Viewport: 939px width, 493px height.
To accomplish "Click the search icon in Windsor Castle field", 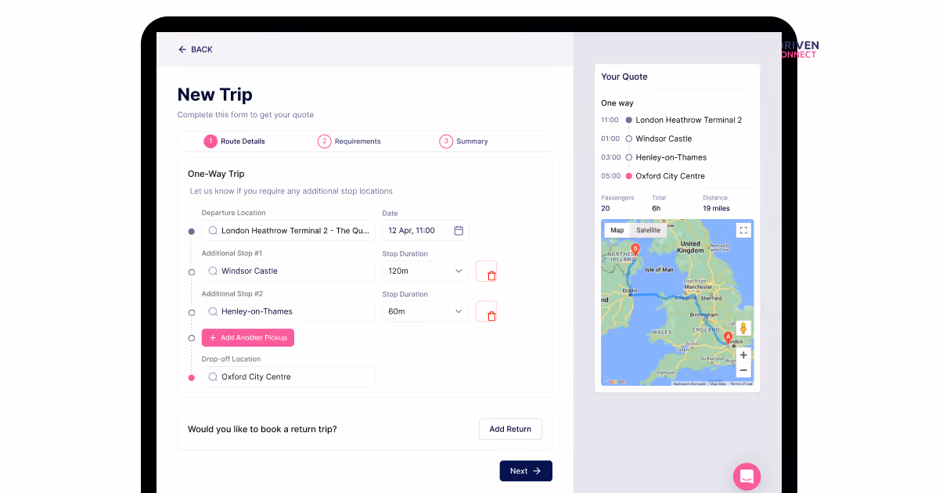I will 213,271.
